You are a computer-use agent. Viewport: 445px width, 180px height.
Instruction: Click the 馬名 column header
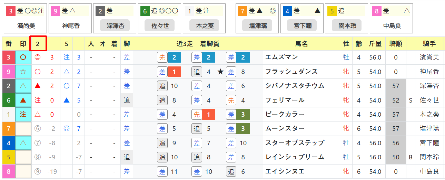click(x=301, y=44)
